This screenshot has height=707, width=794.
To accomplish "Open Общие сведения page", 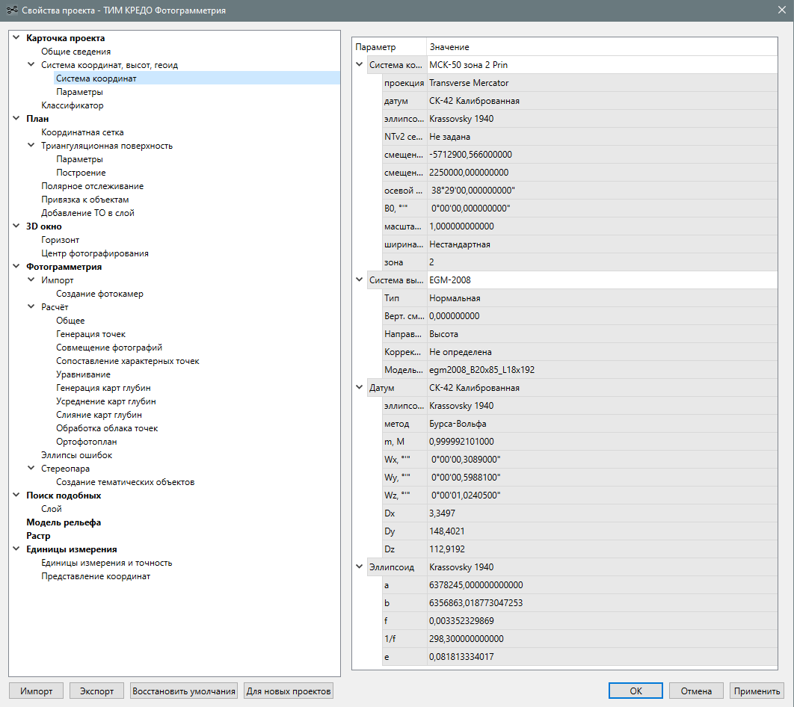I will 76,52.
